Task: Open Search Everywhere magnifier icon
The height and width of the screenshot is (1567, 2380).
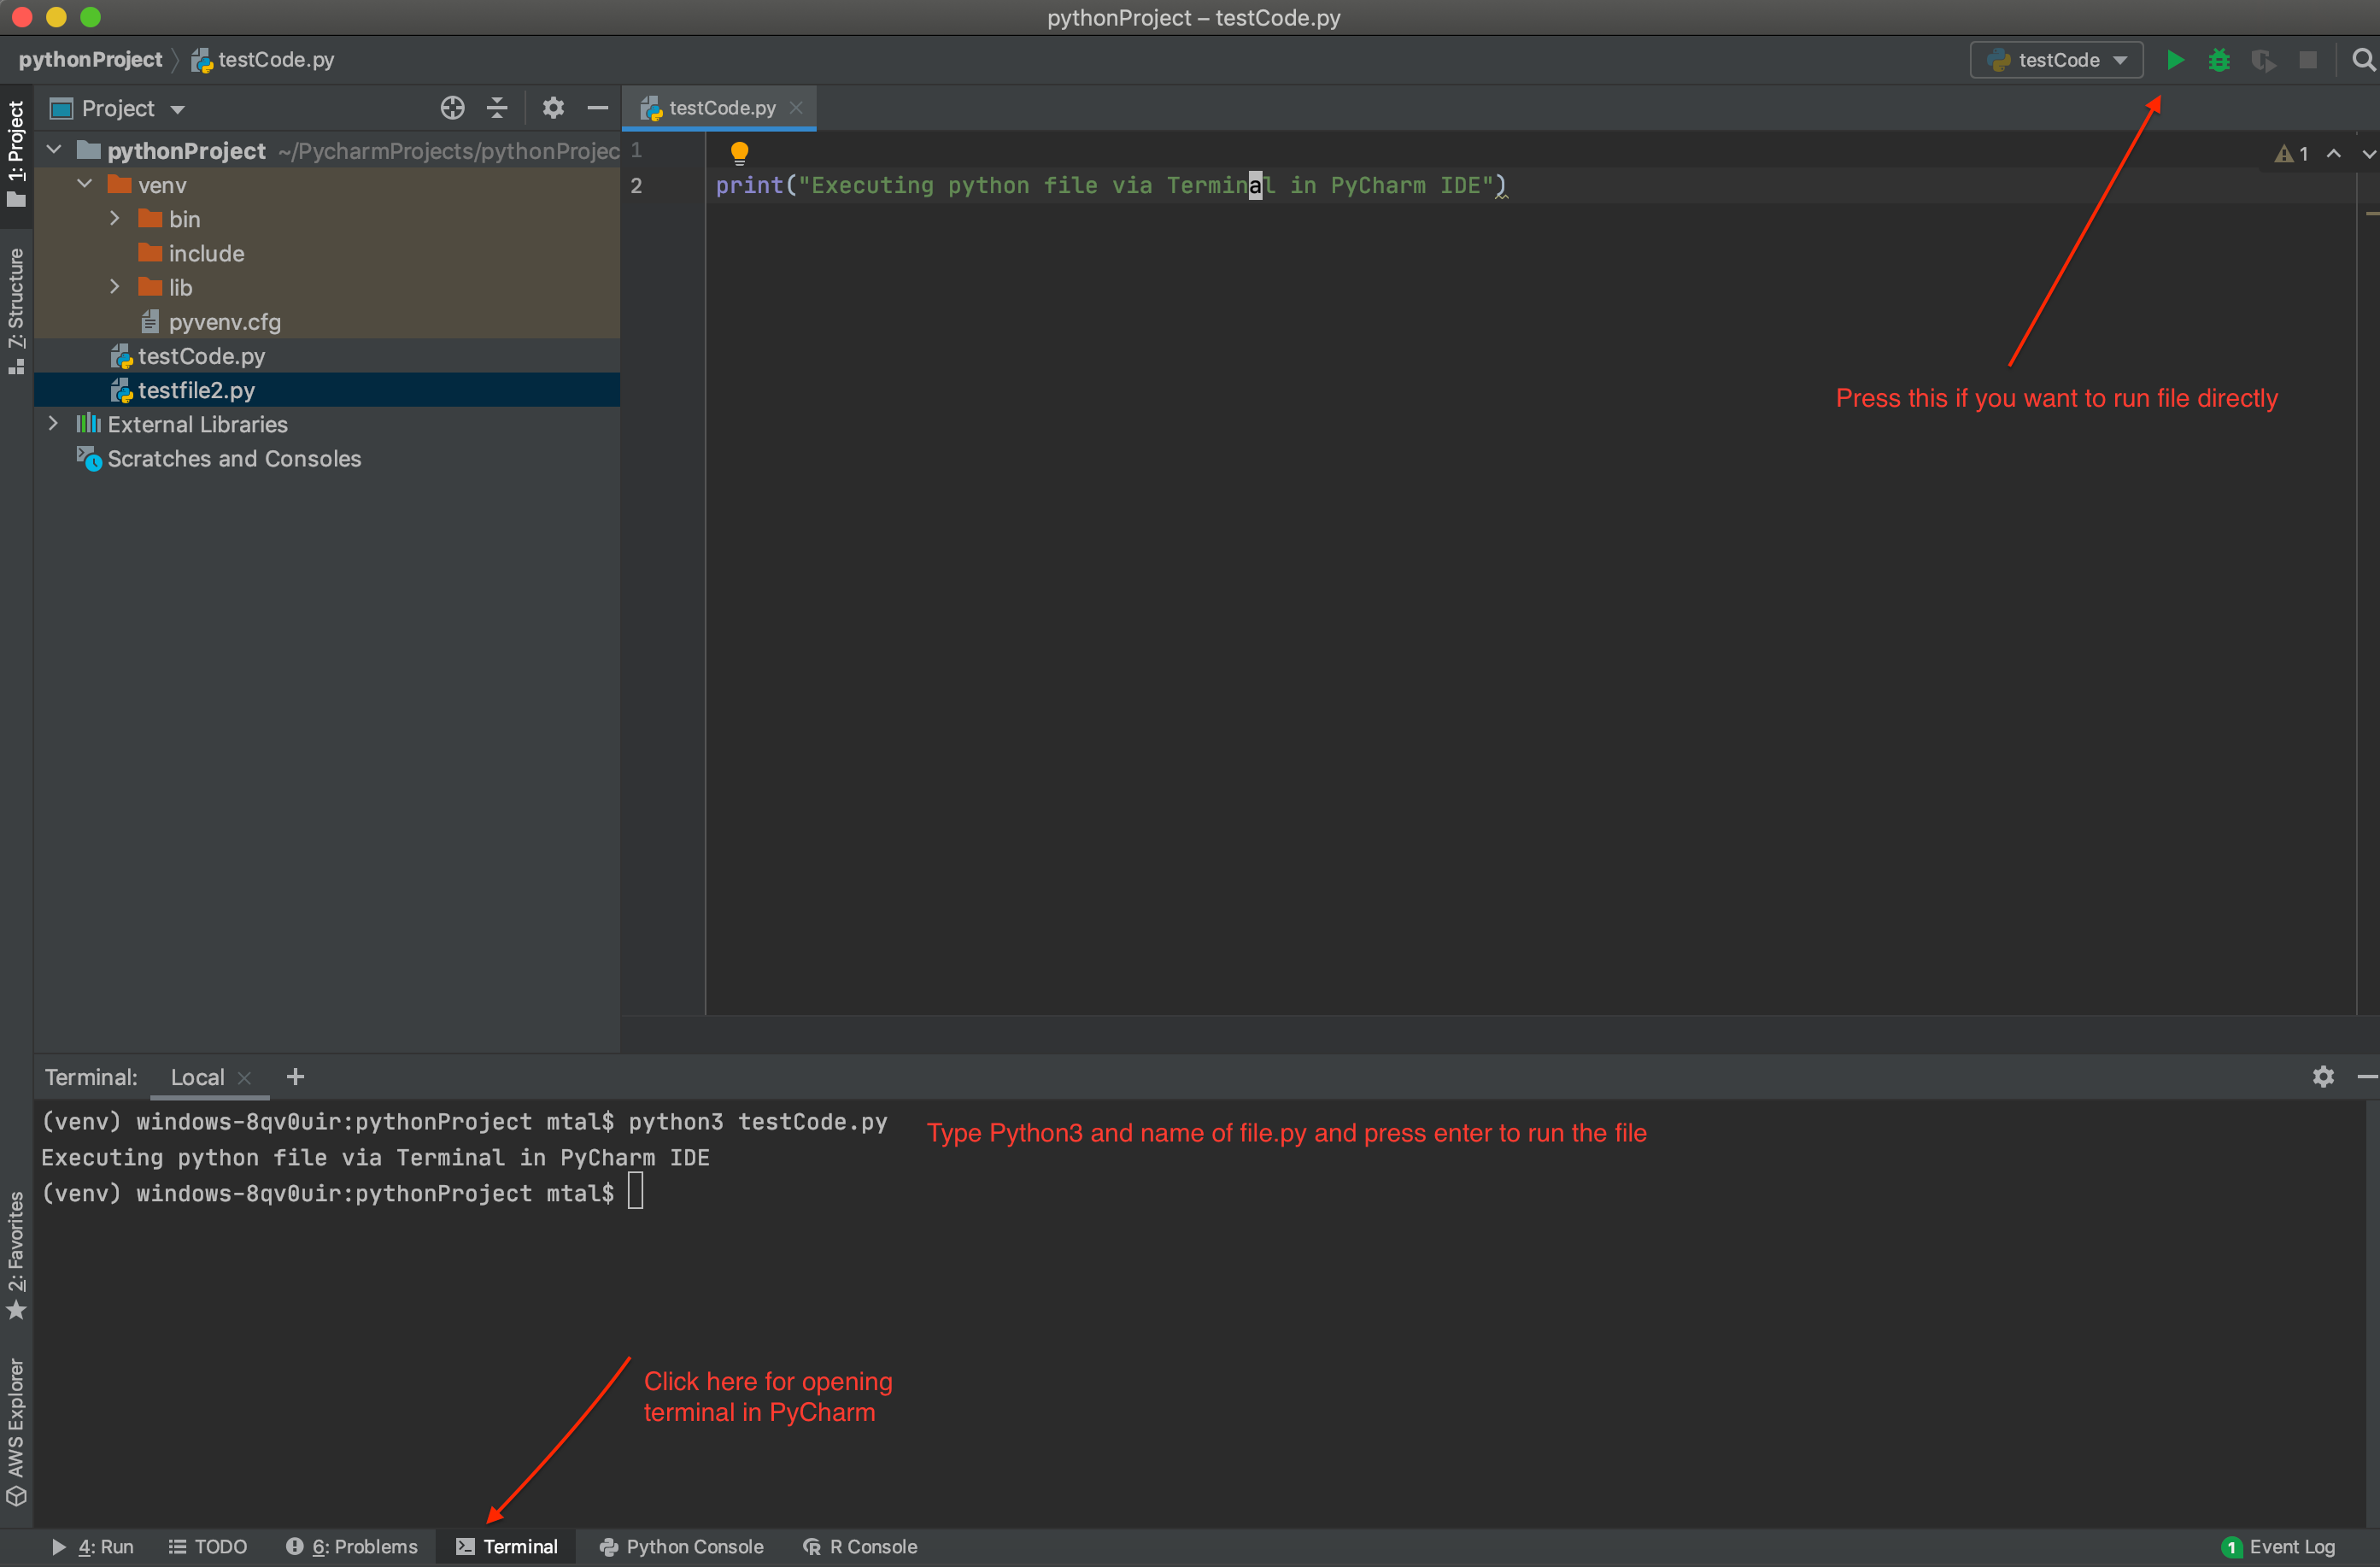Action: tap(2362, 60)
